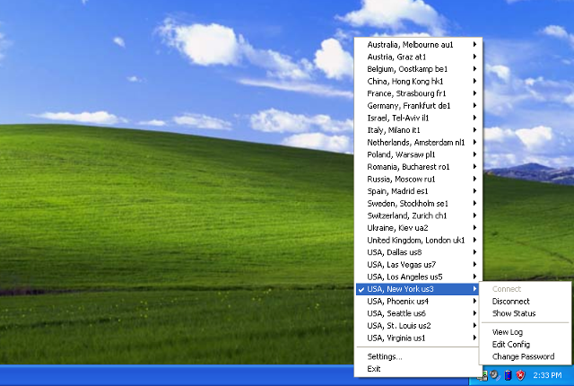Choose Exit in the tray menu
This screenshot has height=386, width=574.
tap(418, 369)
